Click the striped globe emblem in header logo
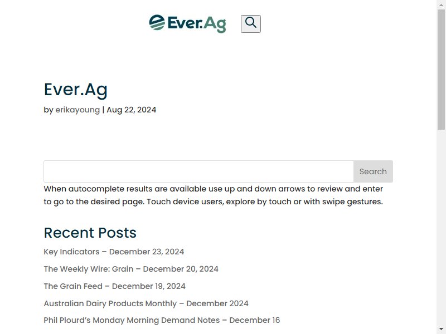 click(157, 22)
